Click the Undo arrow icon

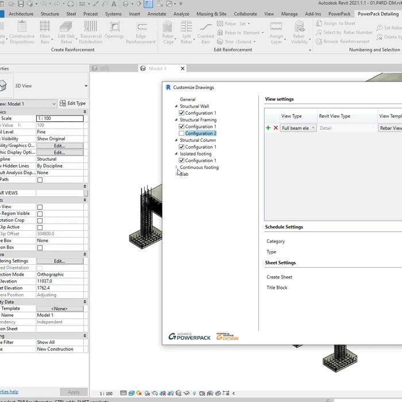tap(44, 4)
